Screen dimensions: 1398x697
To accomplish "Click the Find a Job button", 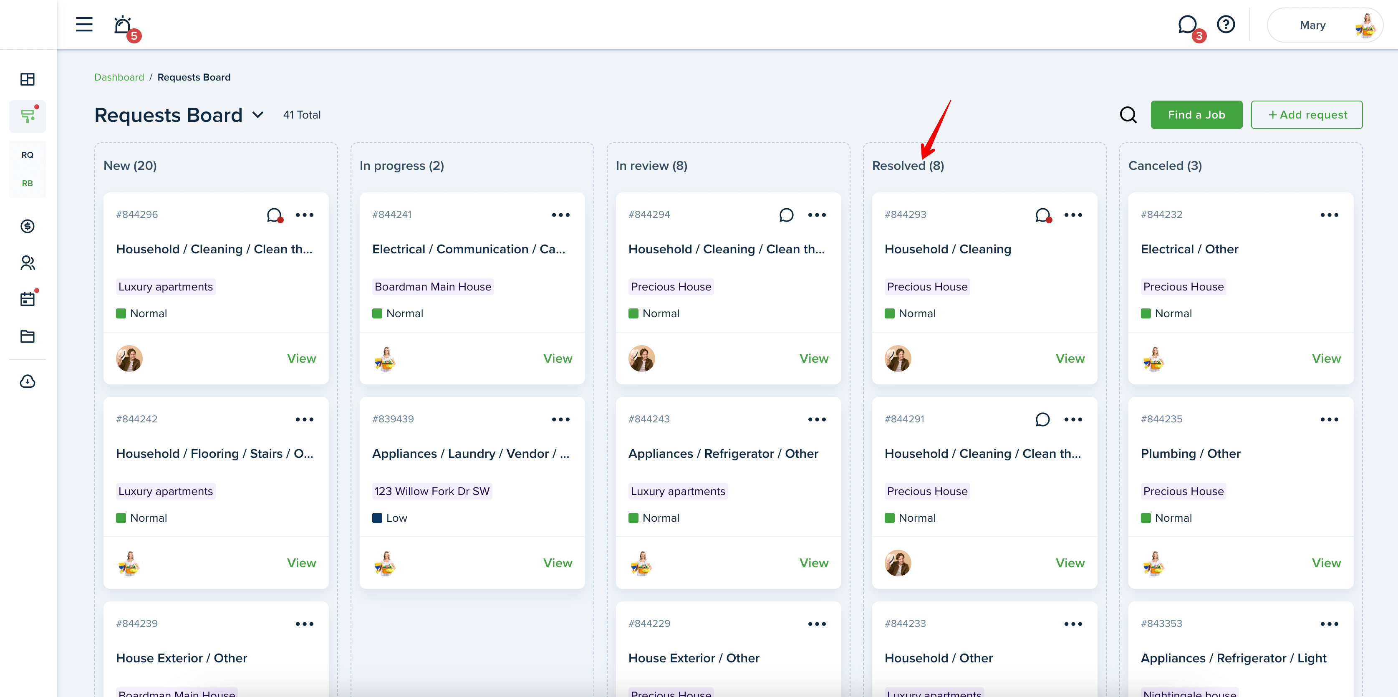I will (1196, 114).
